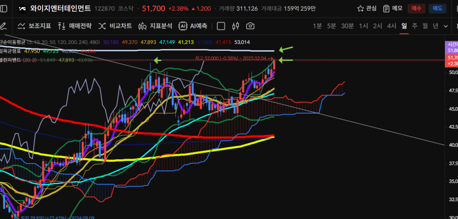The height and width of the screenshot is (219, 458).
Task: Click the red 41,415 moving average value
Action: tap(223, 42)
